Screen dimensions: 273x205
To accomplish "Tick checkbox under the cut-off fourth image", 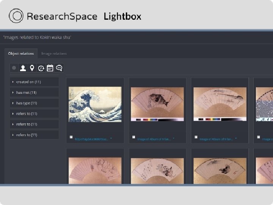I will click(x=258, y=137).
